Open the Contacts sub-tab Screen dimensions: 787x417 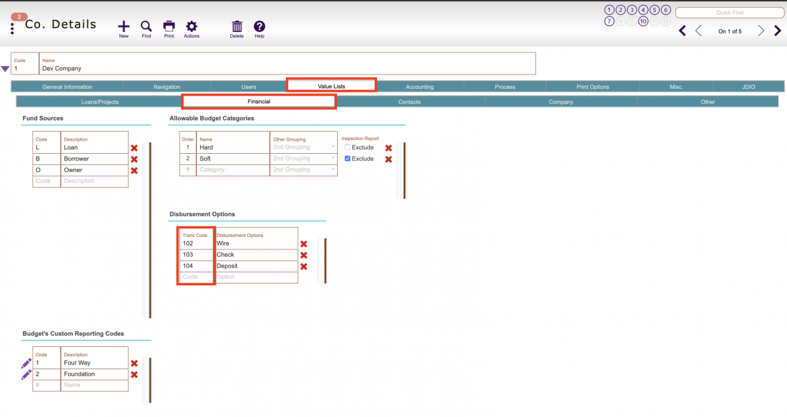click(x=409, y=101)
